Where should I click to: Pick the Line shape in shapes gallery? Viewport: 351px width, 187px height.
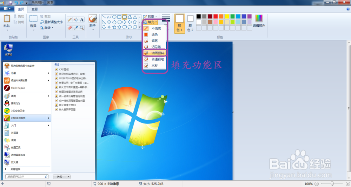pyautogui.click(x=104, y=17)
